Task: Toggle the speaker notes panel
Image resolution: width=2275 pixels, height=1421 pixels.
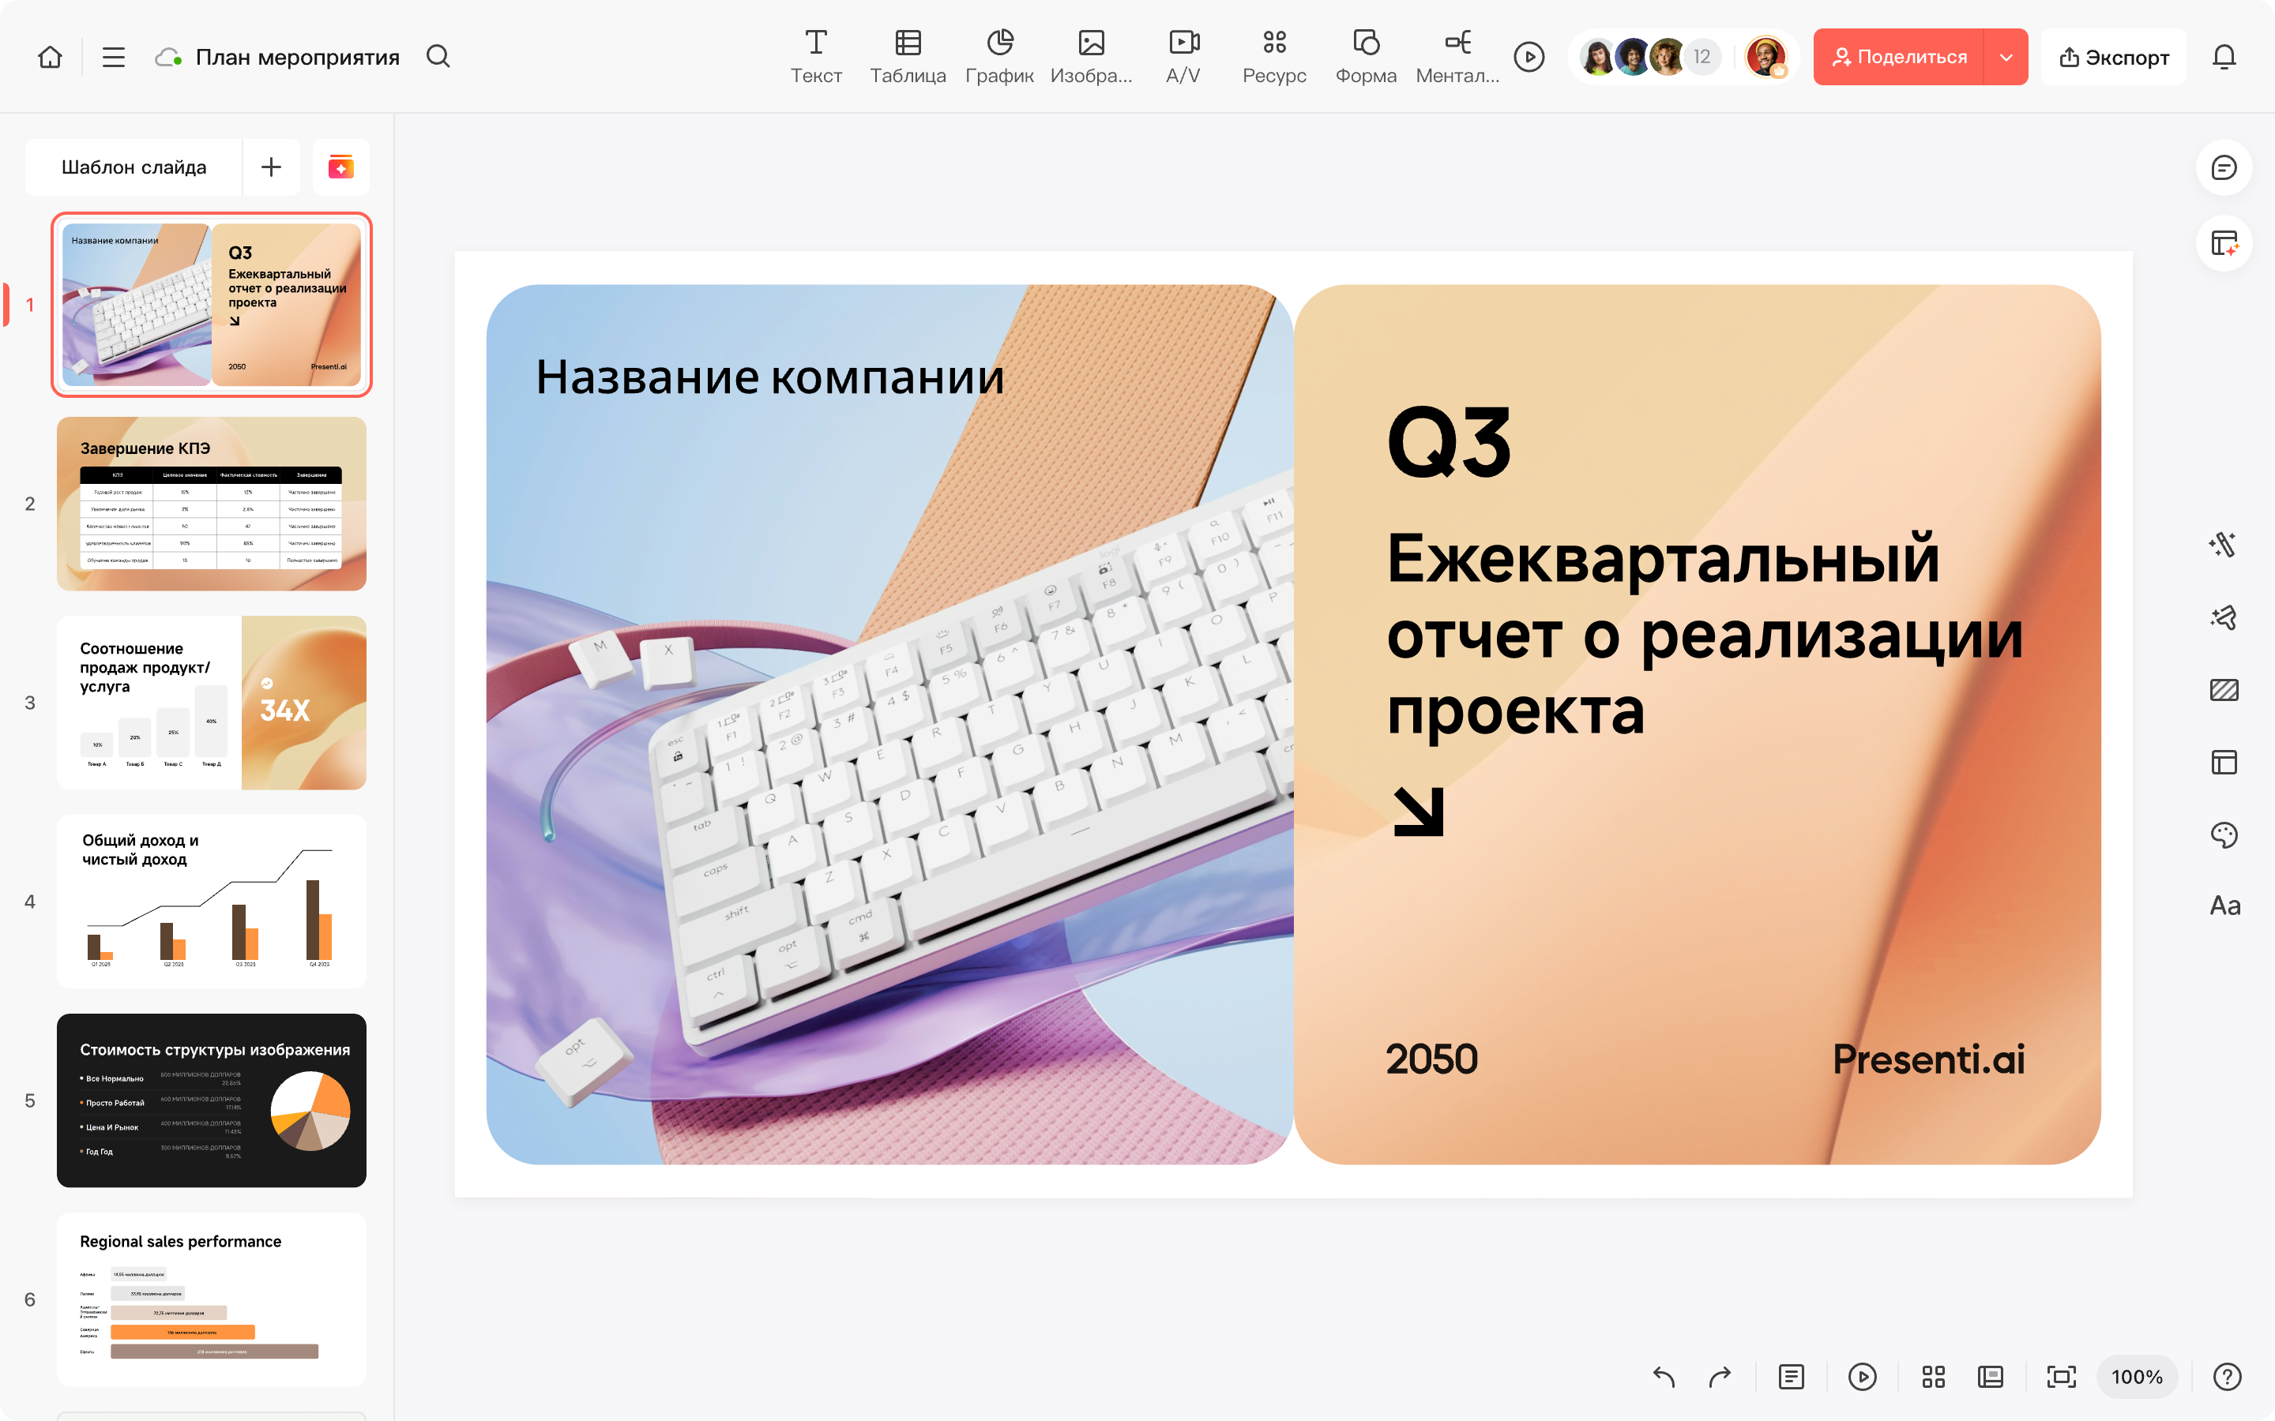Action: 1791,1377
